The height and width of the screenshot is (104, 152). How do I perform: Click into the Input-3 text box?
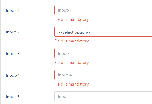pos(103,53)
